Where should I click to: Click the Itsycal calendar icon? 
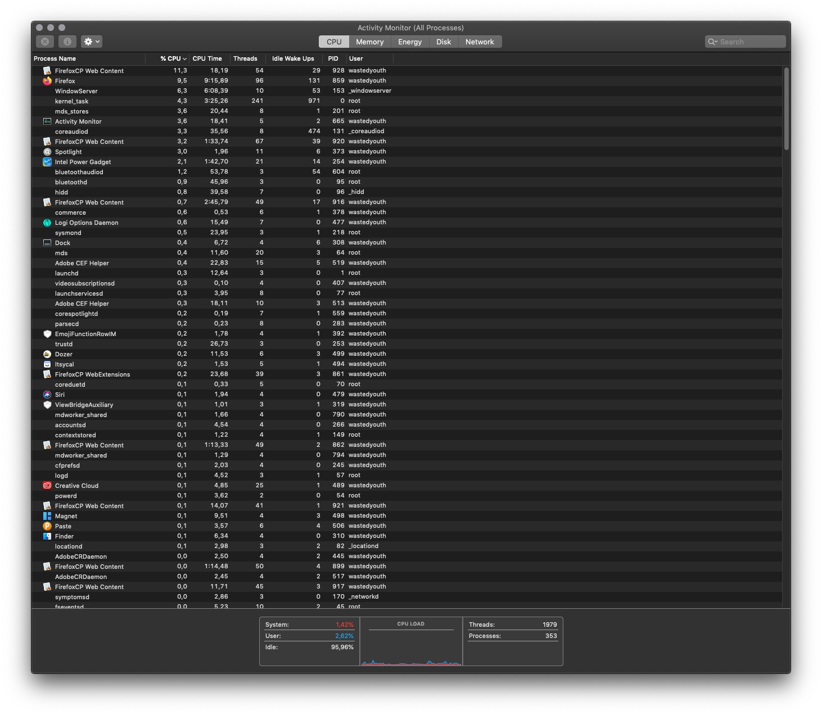point(47,364)
